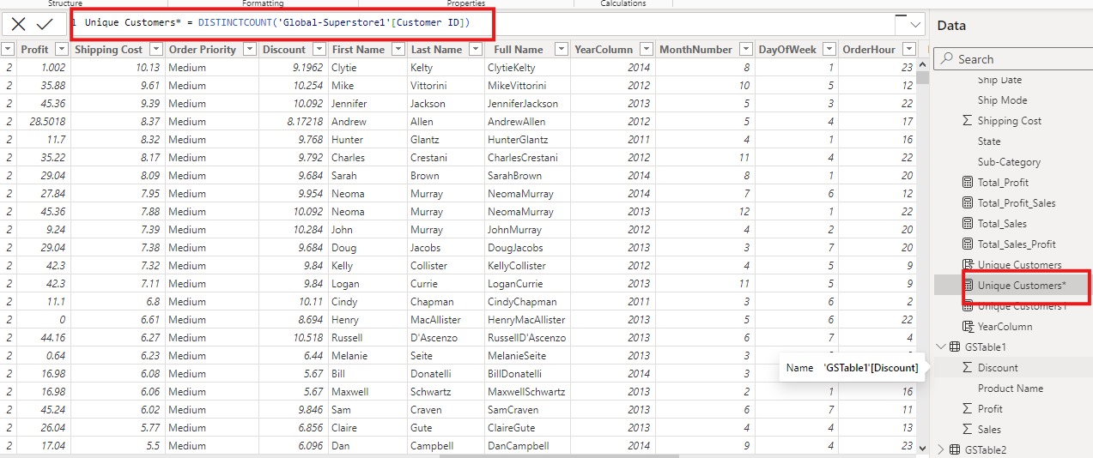Select the Total_Profit_Sales measure
Image resolution: width=1093 pixels, height=458 pixels.
(1016, 203)
